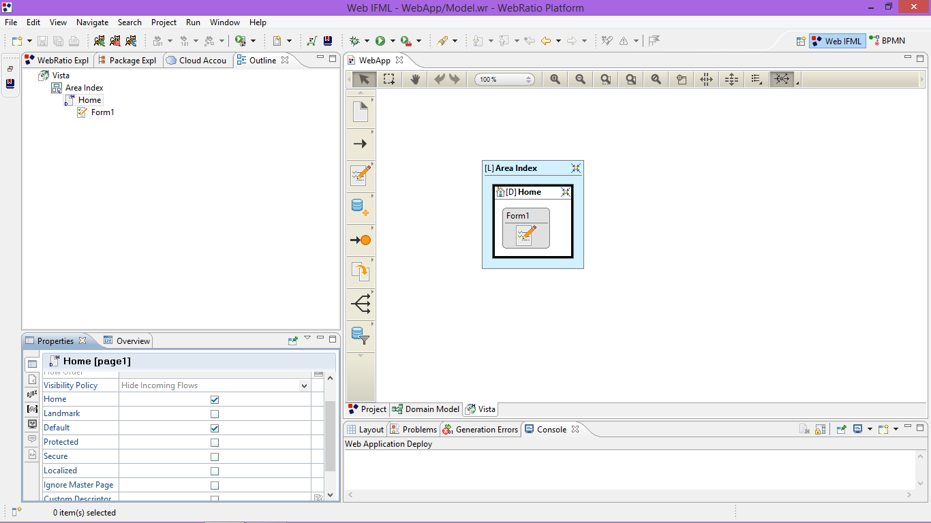Click the yellow back navigation arrow

[x=546, y=41]
